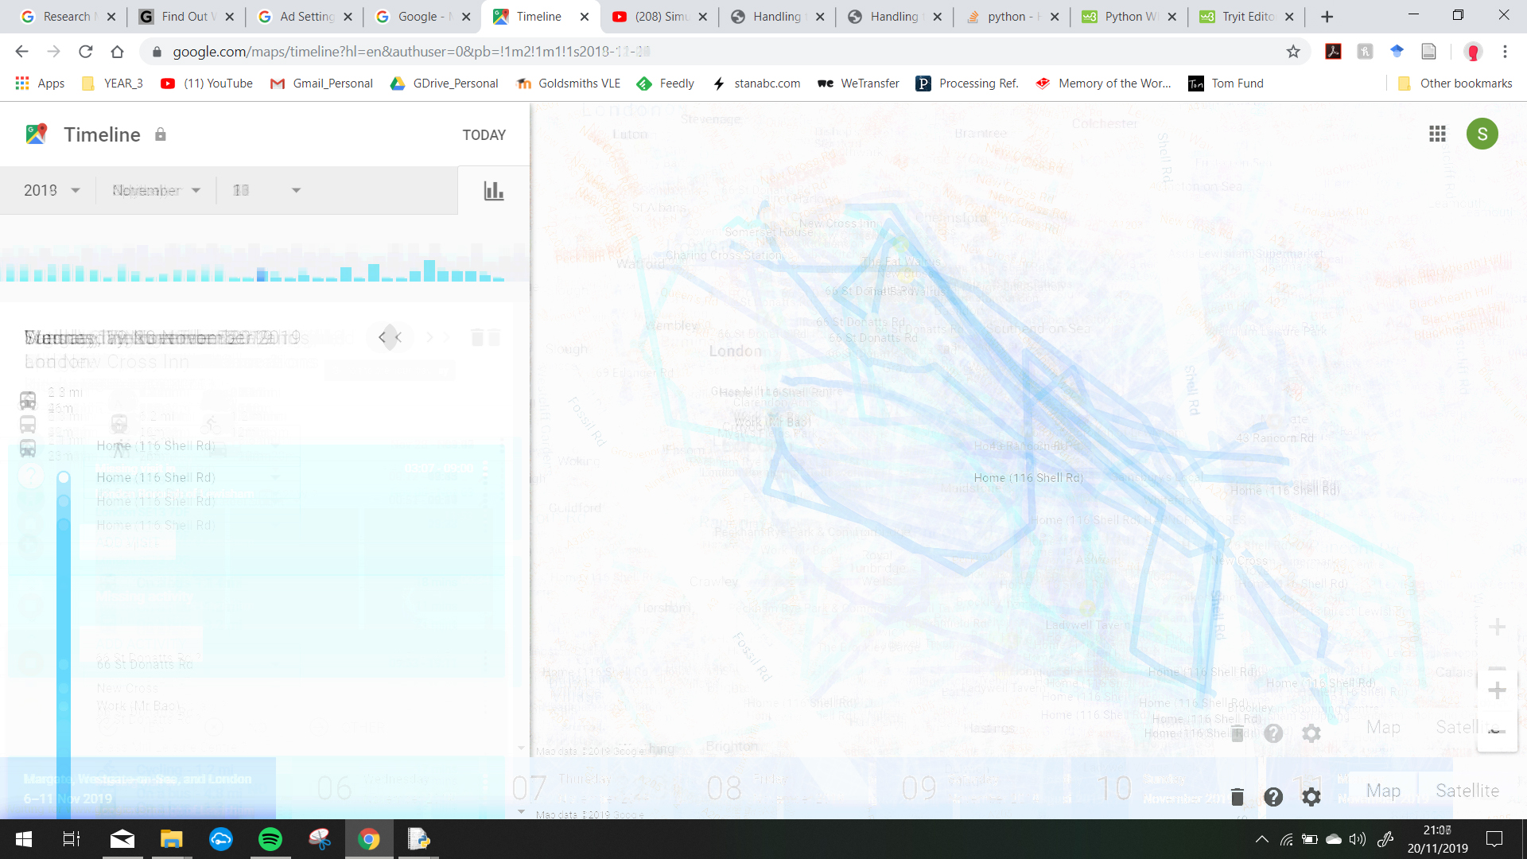The height and width of the screenshot is (859, 1527).
Task: Switch to the Ad Settings tab
Action: pyautogui.click(x=305, y=17)
